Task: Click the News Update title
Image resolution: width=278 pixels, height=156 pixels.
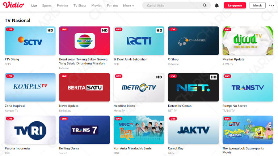Action: tap(69, 106)
